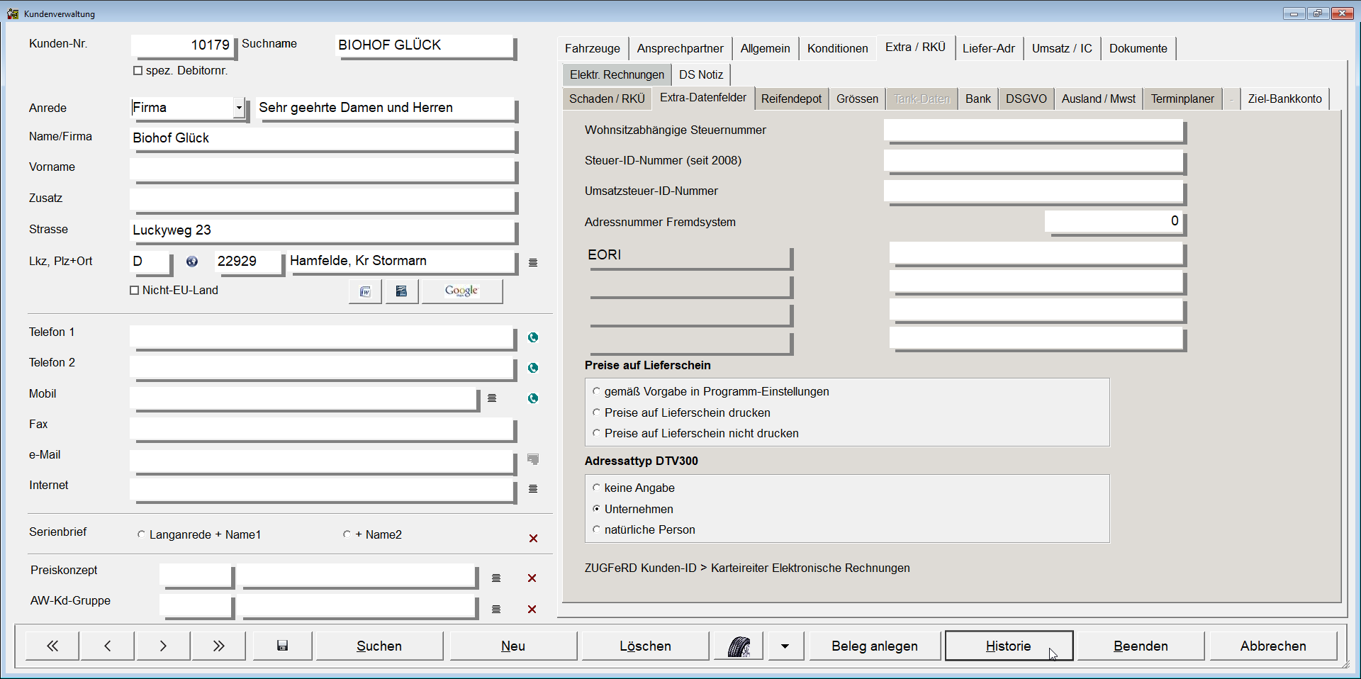This screenshot has width=1361, height=679.
Task: Click the save diskette icon button
Action: 282,646
